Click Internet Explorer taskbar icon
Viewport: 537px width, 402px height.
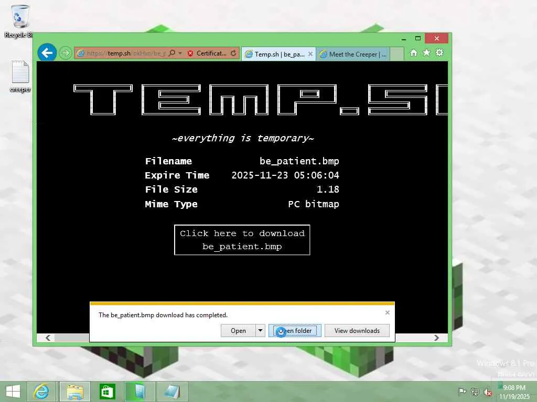(41, 392)
